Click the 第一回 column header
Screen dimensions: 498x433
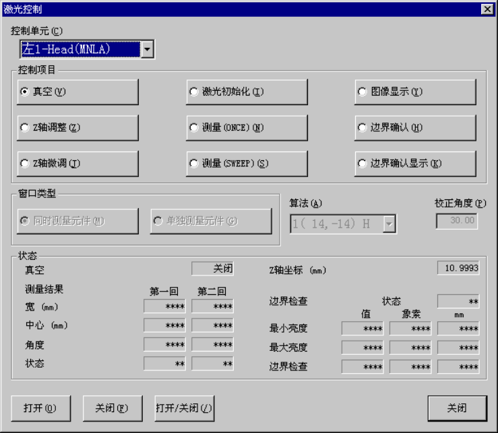[164, 292]
